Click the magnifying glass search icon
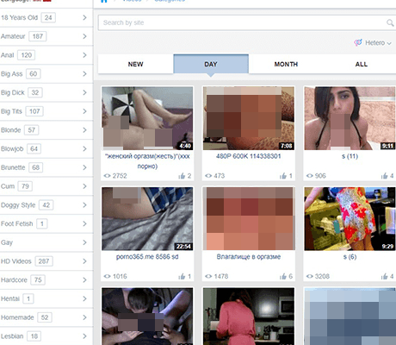Screen dimensions: 396x345 coord(390,22)
